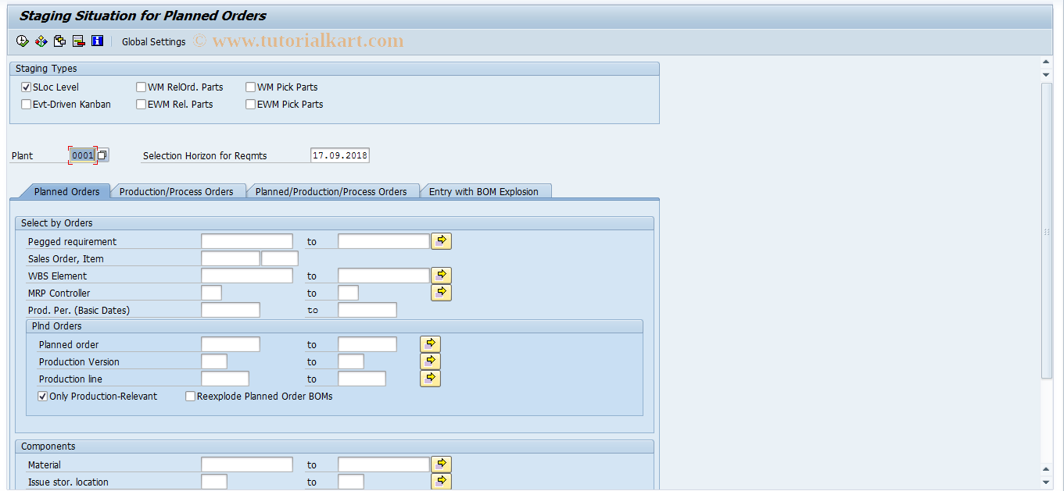Viewport: 1064px width, 491px height.
Task: Click vertical scrollbar down arrow at bottom
Action: 1047,482
